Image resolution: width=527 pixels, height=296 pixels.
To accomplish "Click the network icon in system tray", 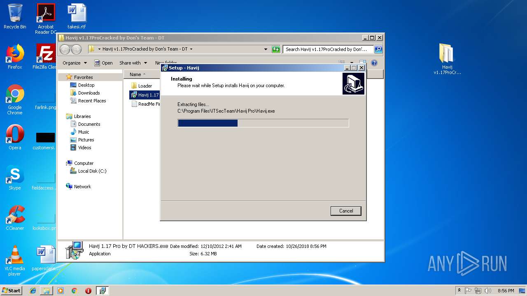I will 478,291.
